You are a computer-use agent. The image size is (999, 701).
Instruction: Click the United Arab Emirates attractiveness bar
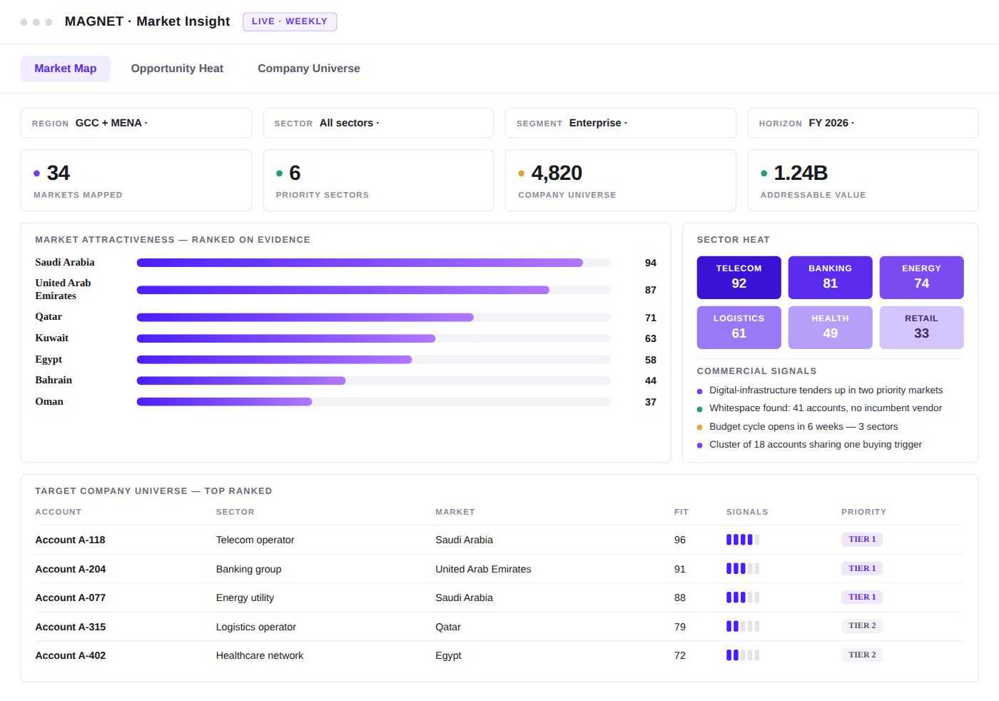point(374,290)
